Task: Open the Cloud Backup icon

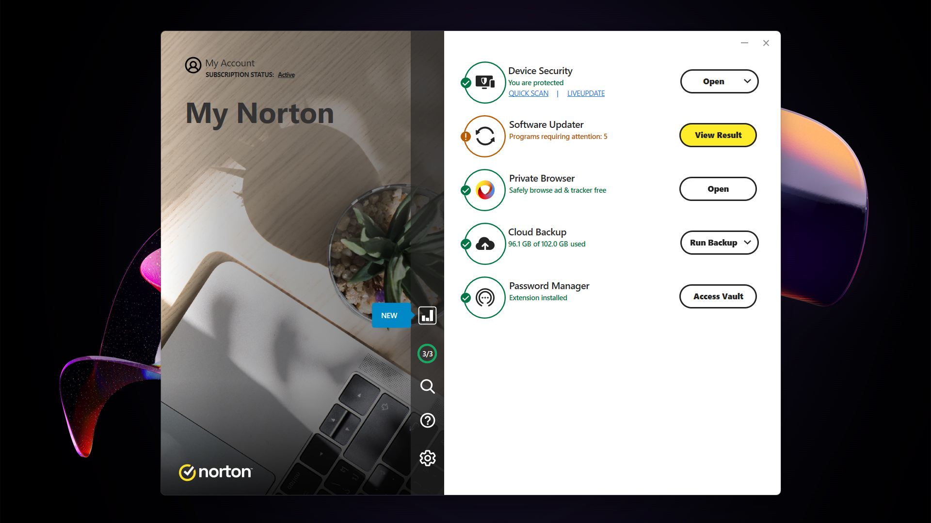Action: tap(483, 244)
